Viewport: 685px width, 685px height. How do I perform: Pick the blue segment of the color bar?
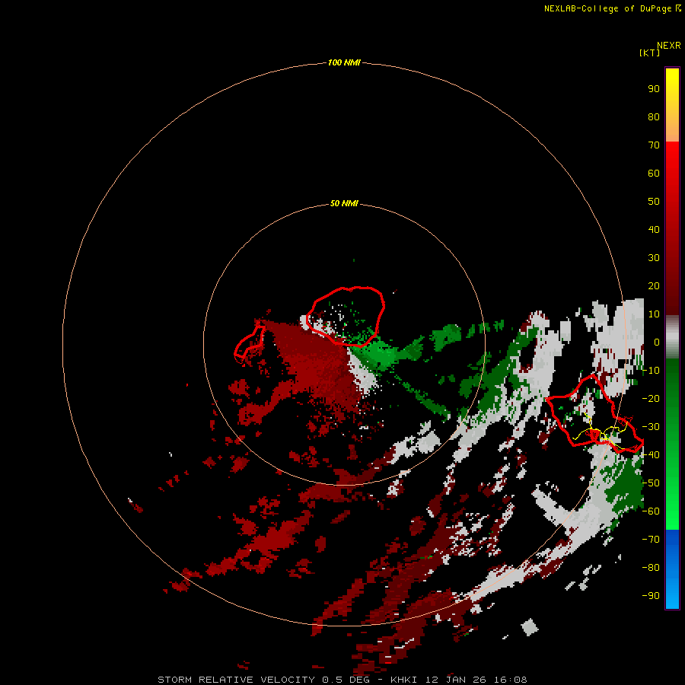[672, 569]
